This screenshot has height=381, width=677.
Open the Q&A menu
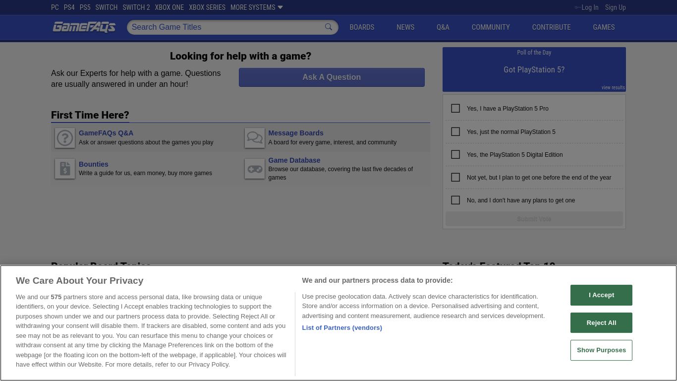click(443, 27)
